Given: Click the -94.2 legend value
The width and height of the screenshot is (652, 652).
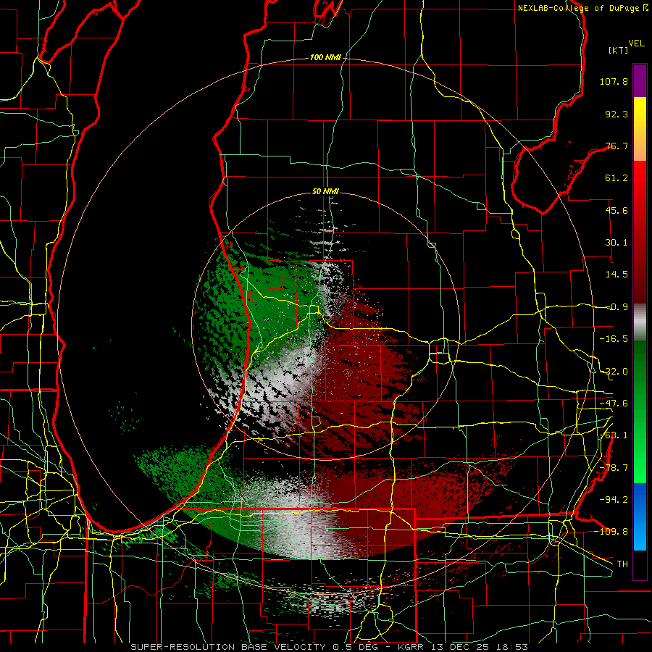Looking at the screenshot, I should point(614,500).
